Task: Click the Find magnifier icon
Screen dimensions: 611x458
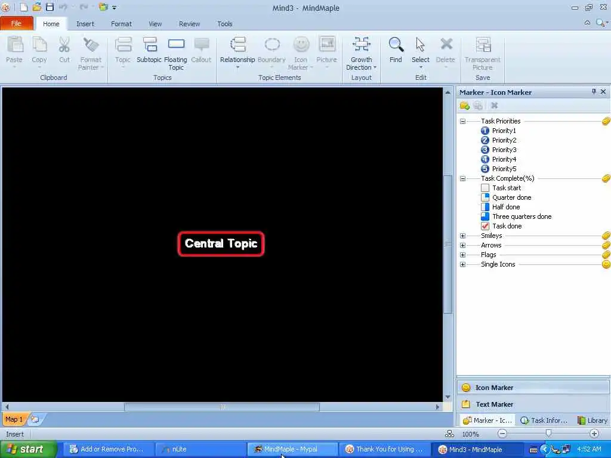Action: click(396, 45)
